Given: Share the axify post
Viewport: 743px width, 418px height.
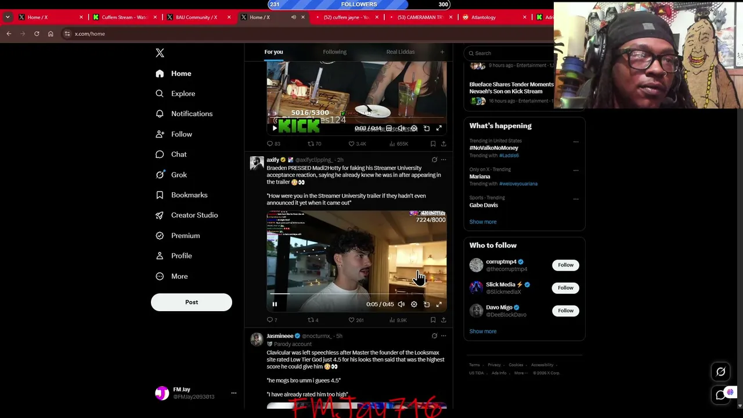Looking at the screenshot, I should [443, 320].
